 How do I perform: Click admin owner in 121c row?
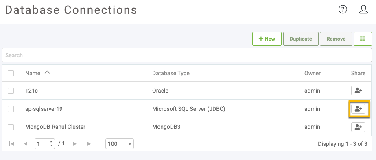(x=312, y=91)
